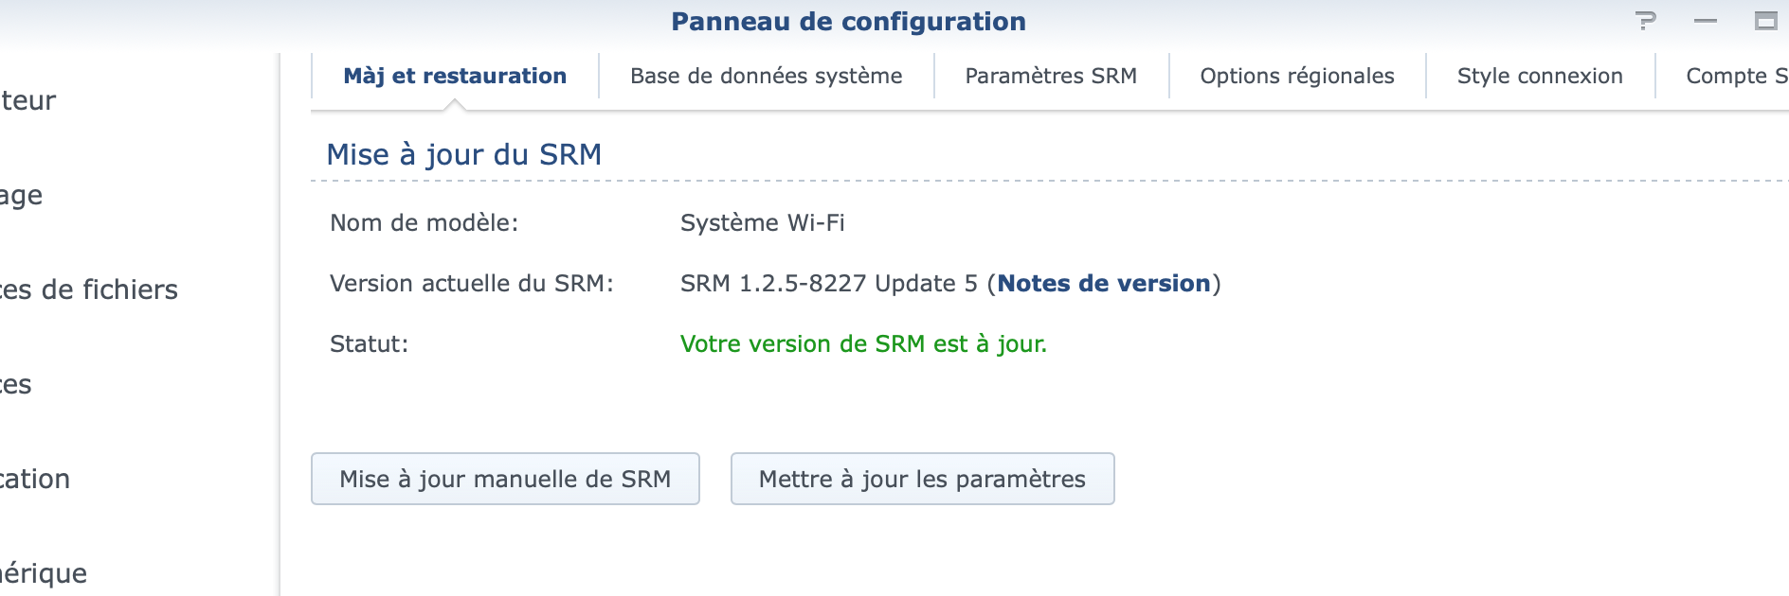Open the sidebar entry ending in "érique"
This screenshot has width=1789, height=596.
(x=44, y=573)
